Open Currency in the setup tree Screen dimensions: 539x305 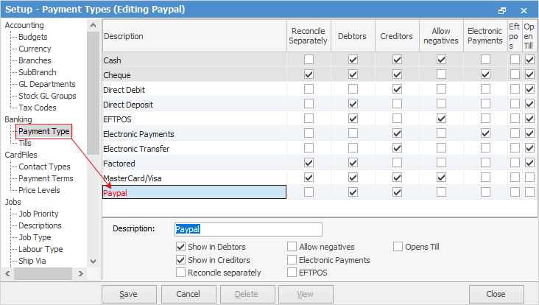point(35,49)
